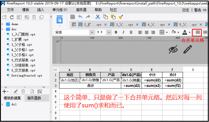Open the 单元格 menu
Screen dimensions: 209x122
[60, 10]
